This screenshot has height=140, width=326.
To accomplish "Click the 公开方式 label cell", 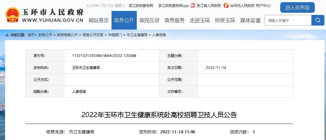I will point(45,80).
